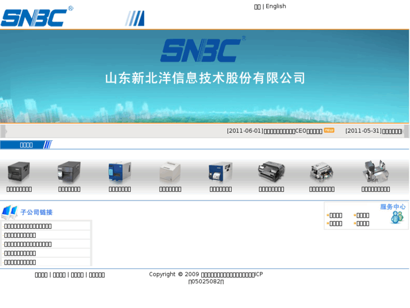Select the Chinese language link beside English

coord(257,7)
